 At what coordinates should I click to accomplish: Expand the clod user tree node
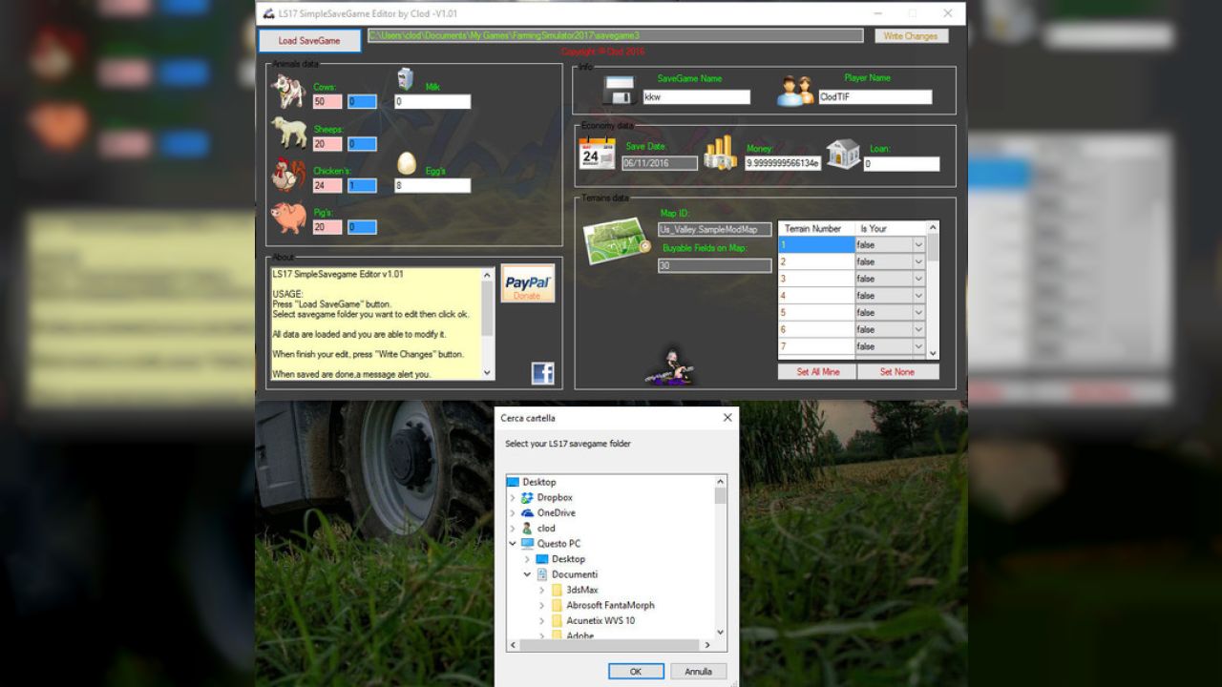pos(513,529)
